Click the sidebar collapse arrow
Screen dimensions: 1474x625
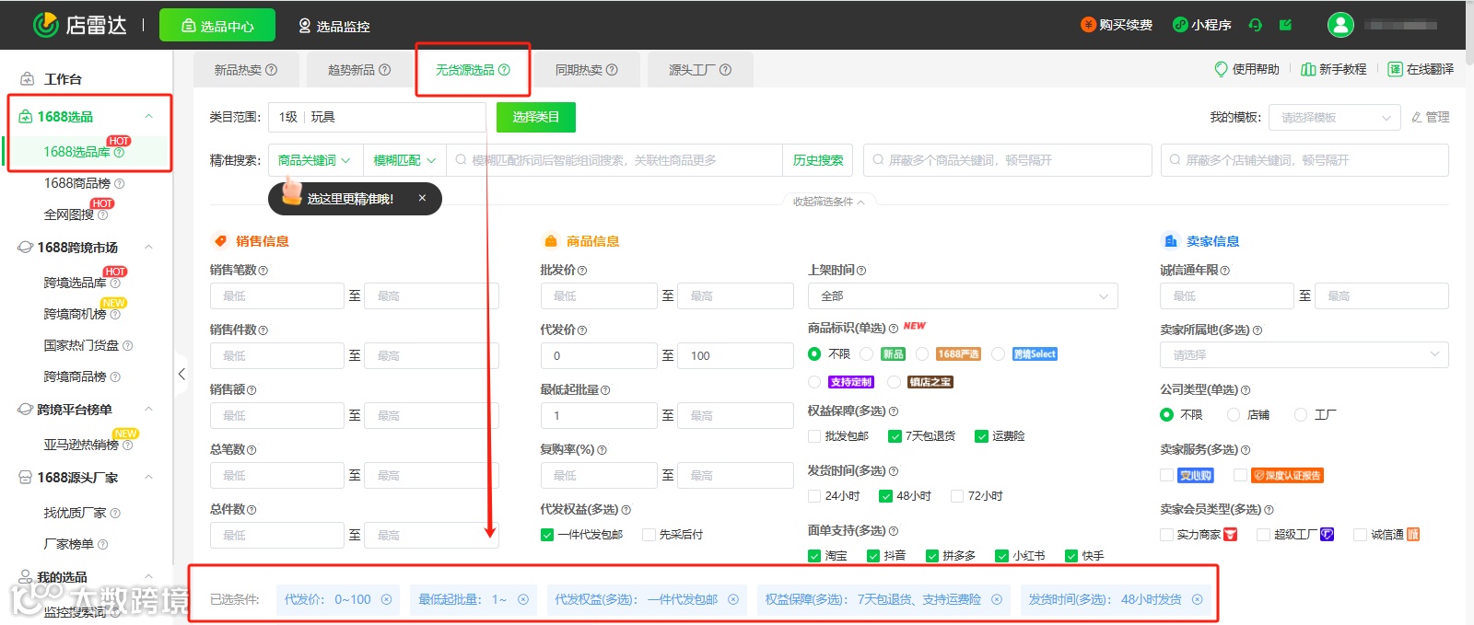point(181,374)
